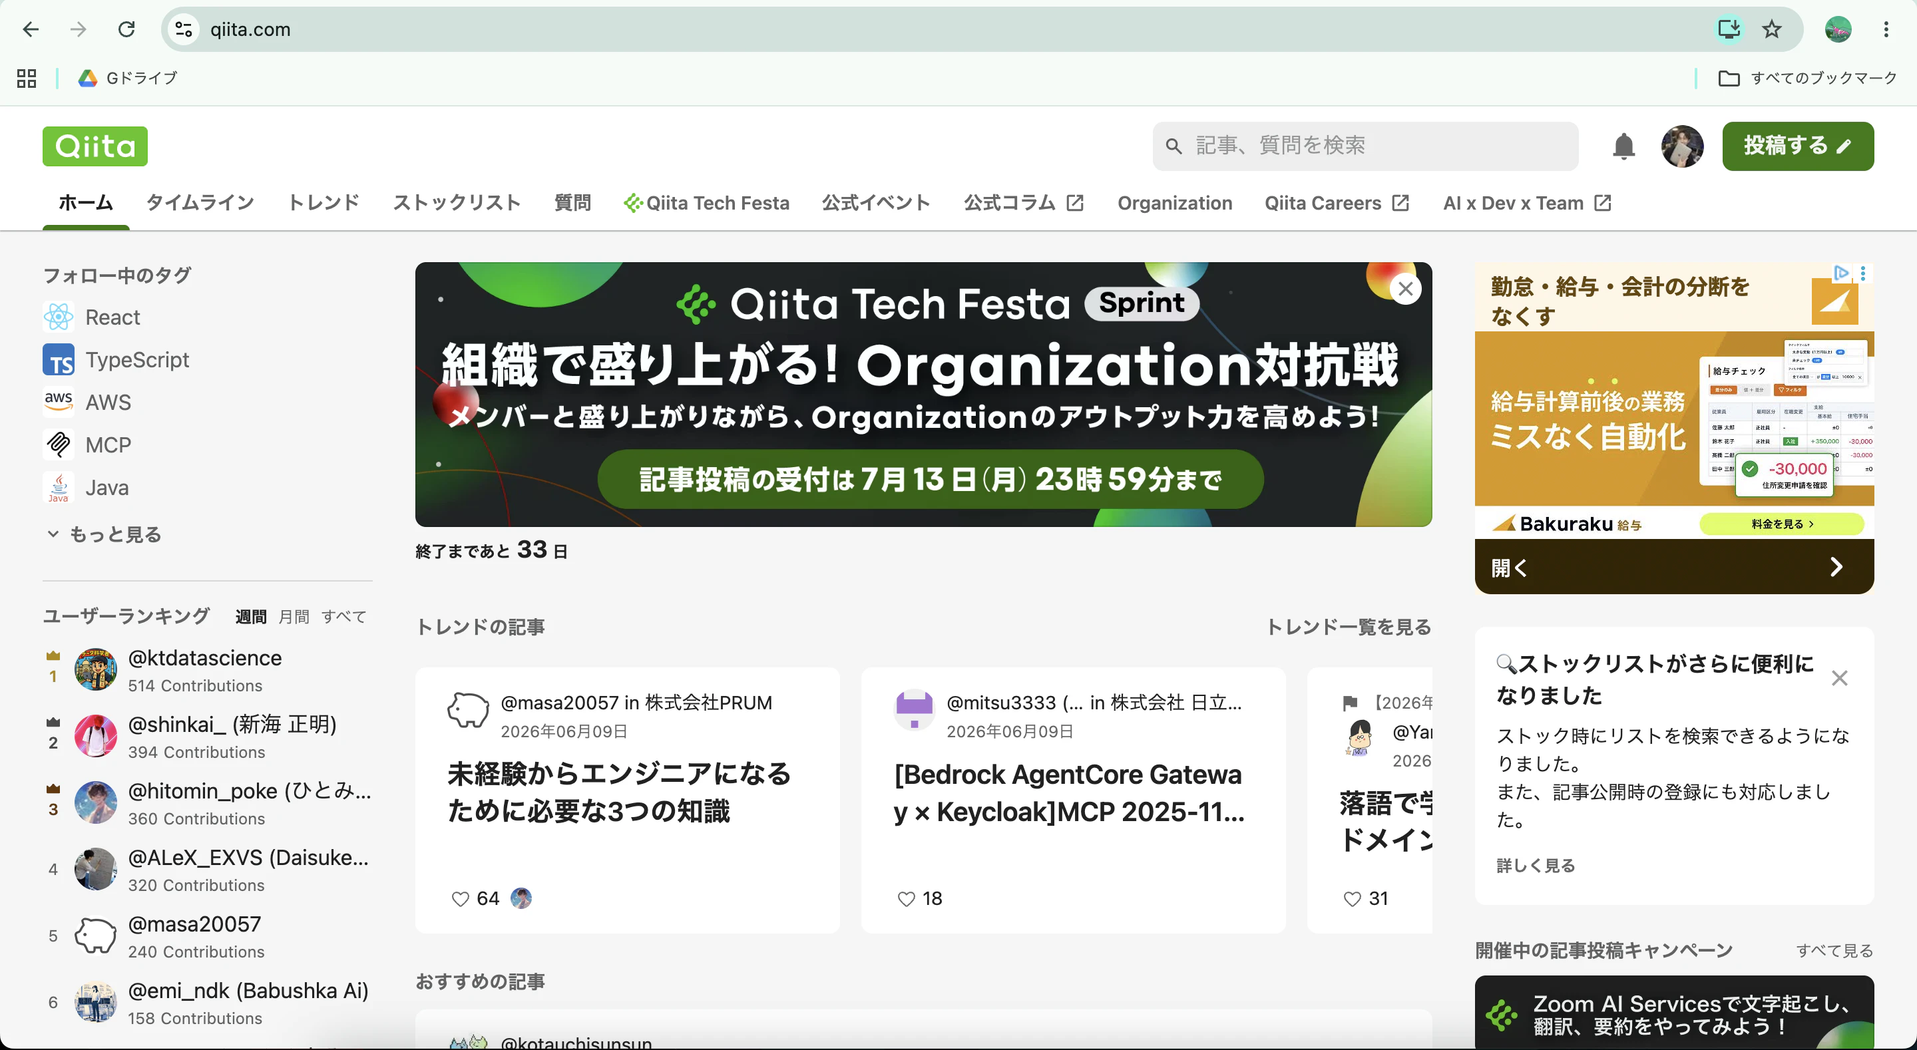This screenshot has width=1917, height=1050.
Task: Open the Organization nav item
Action: tap(1174, 202)
